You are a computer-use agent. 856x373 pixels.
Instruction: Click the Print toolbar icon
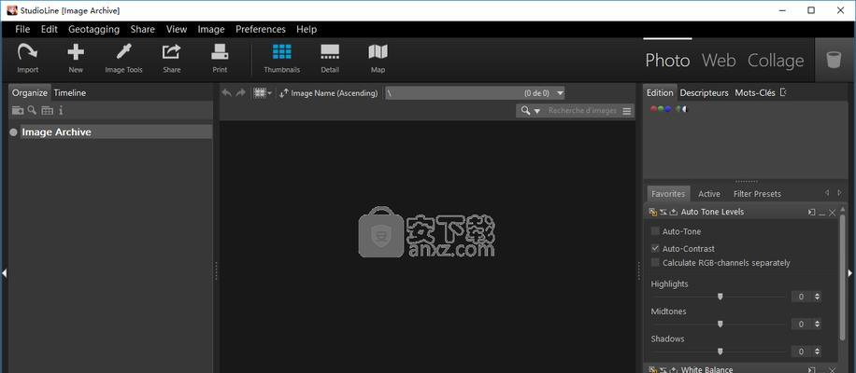[x=220, y=53]
